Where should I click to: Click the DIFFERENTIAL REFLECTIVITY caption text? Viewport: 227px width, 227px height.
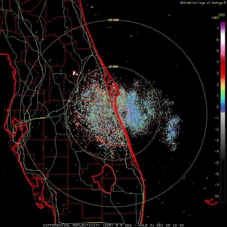point(72,225)
